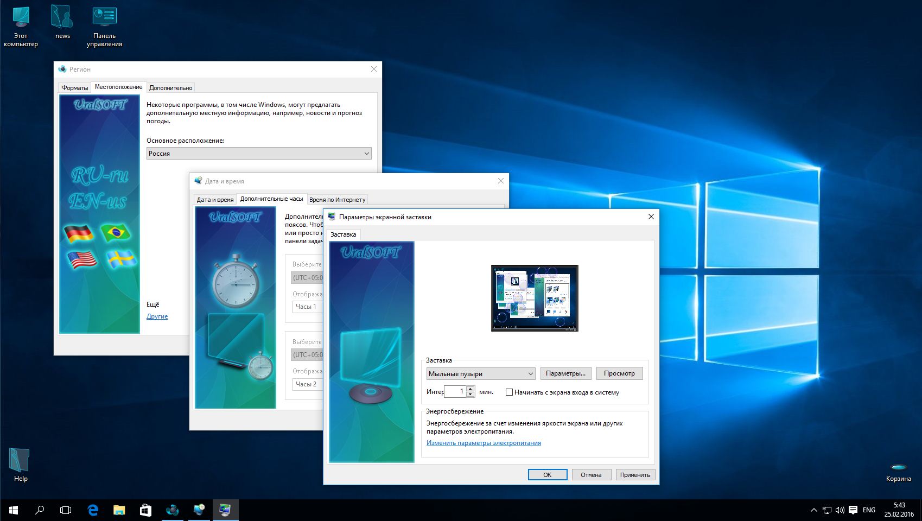Switch to the Время по Интернету tab
922x521 pixels.
pos(337,200)
